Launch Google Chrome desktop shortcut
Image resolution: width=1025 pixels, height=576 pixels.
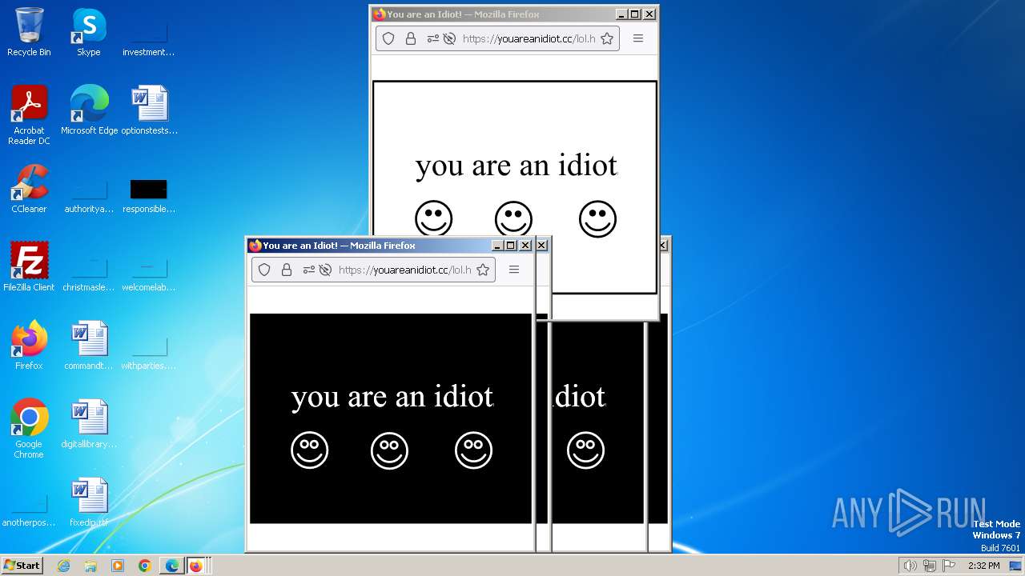29,429
